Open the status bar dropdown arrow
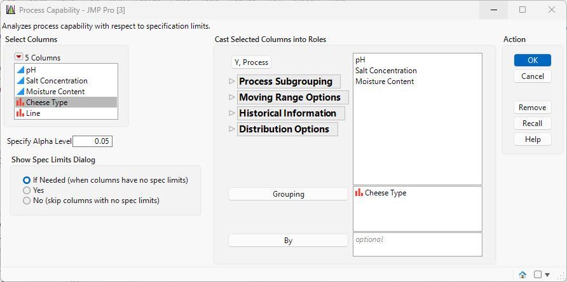 (547, 275)
